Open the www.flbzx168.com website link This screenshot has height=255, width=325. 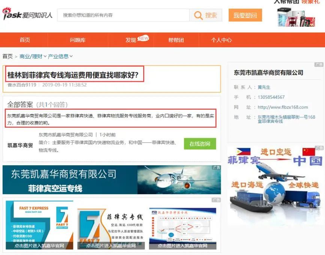click(x=283, y=107)
